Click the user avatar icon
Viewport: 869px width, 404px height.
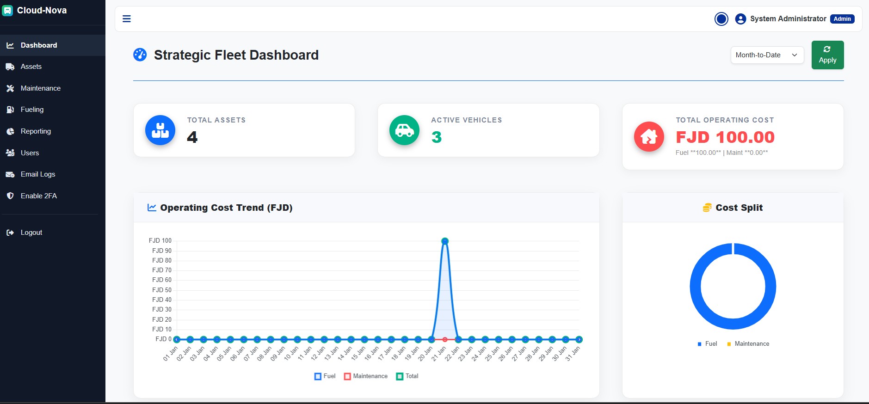coord(740,19)
